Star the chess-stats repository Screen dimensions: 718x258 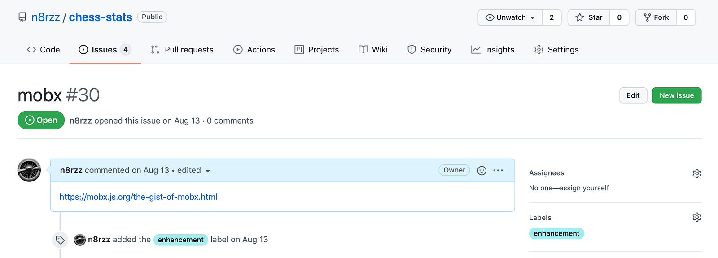pos(589,17)
